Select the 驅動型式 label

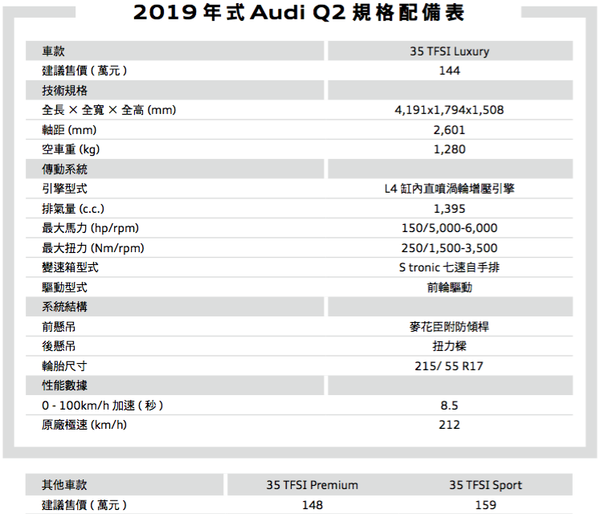tap(65, 288)
